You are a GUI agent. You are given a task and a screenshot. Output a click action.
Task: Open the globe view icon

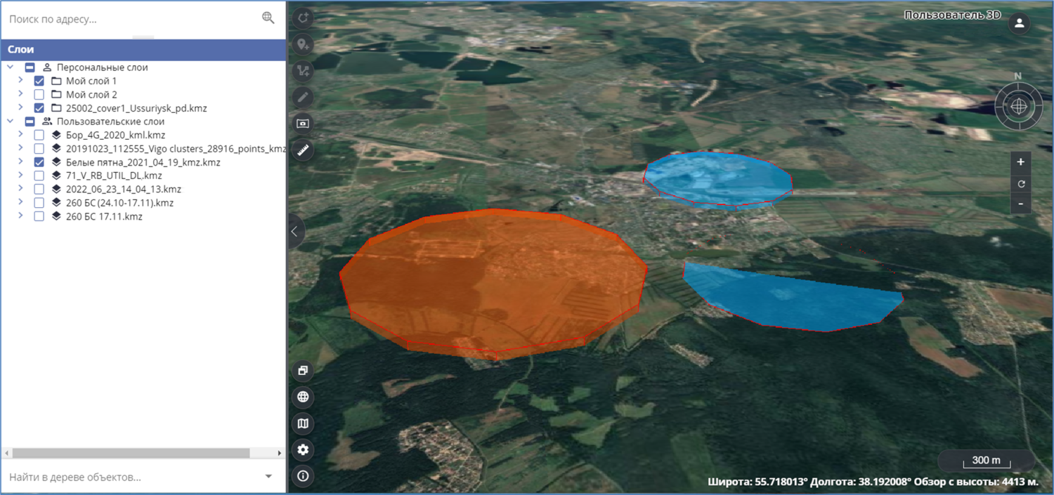point(303,397)
